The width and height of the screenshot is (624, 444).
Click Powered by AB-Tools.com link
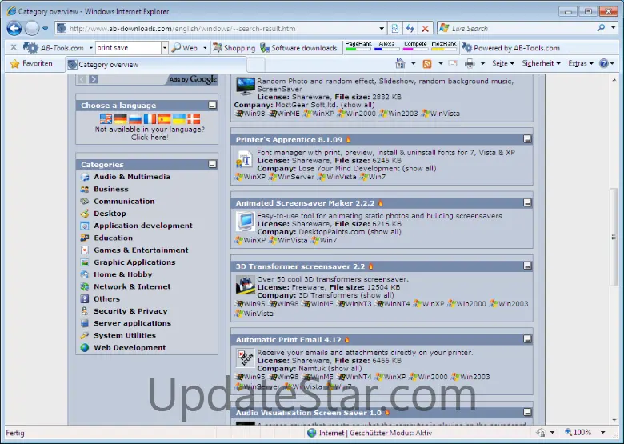[x=511, y=48]
